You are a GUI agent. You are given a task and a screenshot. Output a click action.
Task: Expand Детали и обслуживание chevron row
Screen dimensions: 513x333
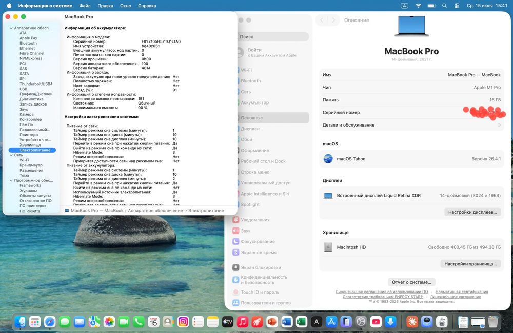411,125
